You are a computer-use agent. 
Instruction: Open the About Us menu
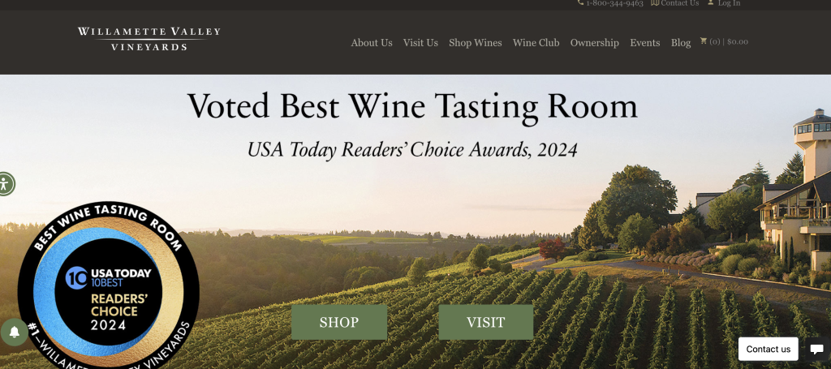372,43
